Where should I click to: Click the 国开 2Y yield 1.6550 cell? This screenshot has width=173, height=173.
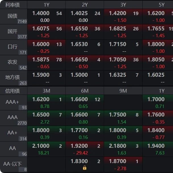coord(79,29)
